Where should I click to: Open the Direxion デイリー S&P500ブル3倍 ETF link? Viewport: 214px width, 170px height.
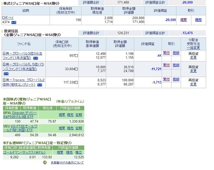pyautogui.click(x=20, y=115)
